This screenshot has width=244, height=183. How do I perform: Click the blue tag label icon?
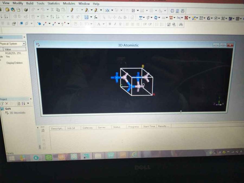(39, 24)
